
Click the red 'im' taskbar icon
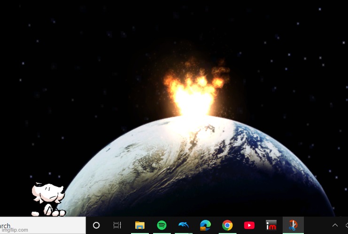[x=271, y=226]
